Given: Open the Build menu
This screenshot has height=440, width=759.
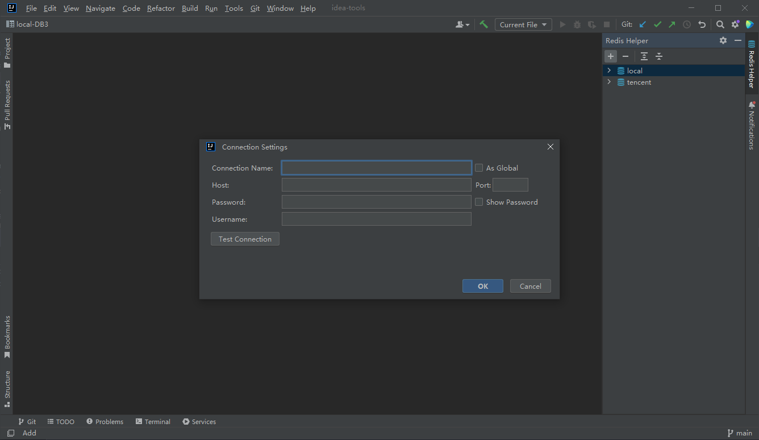Looking at the screenshot, I should pos(190,8).
